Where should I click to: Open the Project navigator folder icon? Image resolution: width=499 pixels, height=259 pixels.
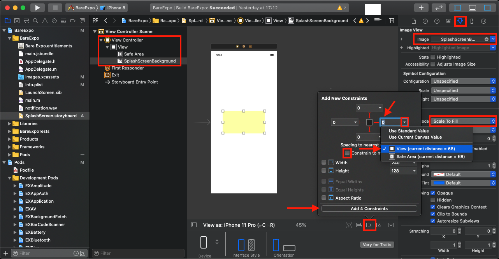tap(7, 21)
